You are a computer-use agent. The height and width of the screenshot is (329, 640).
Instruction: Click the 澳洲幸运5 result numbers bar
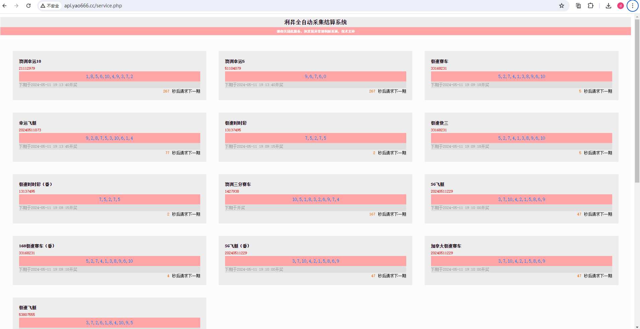[x=315, y=76]
